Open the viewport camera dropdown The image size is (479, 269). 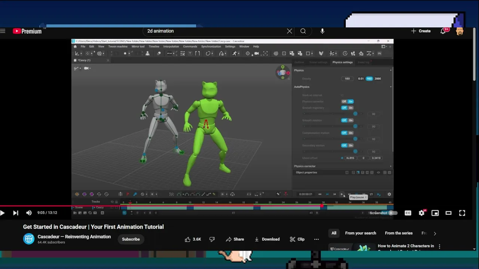point(87,68)
